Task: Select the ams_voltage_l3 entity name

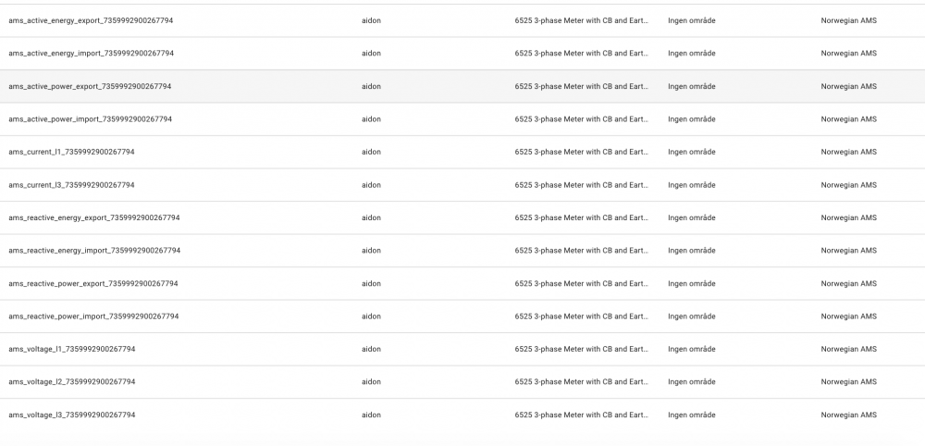Action: coord(71,415)
